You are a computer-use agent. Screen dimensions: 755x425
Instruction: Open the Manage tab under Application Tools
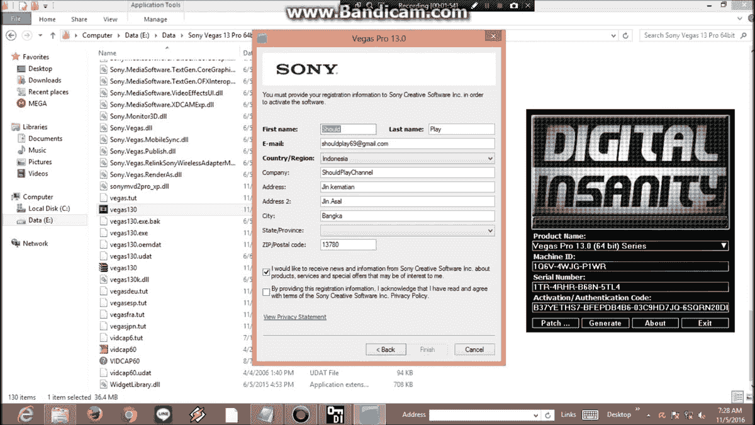coord(155,19)
